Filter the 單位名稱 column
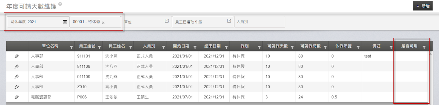This screenshot has width=439, height=105. tap(71, 47)
